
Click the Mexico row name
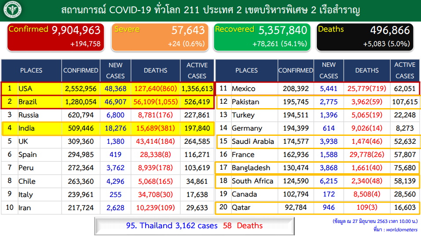click(x=244, y=88)
